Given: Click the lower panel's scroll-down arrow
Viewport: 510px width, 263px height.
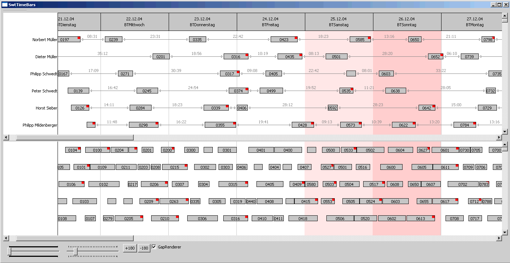Looking at the screenshot, I should (505, 232).
